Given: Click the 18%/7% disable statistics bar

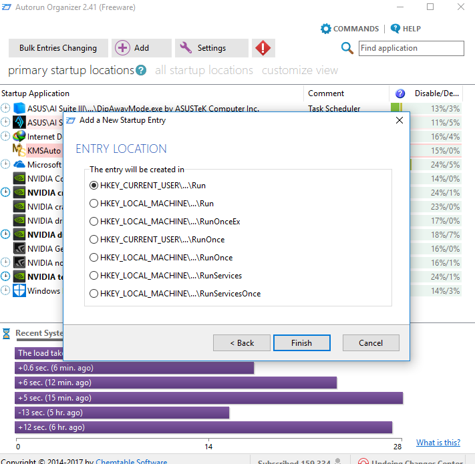Looking at the screenshot, I should click(x=436, y=234).
